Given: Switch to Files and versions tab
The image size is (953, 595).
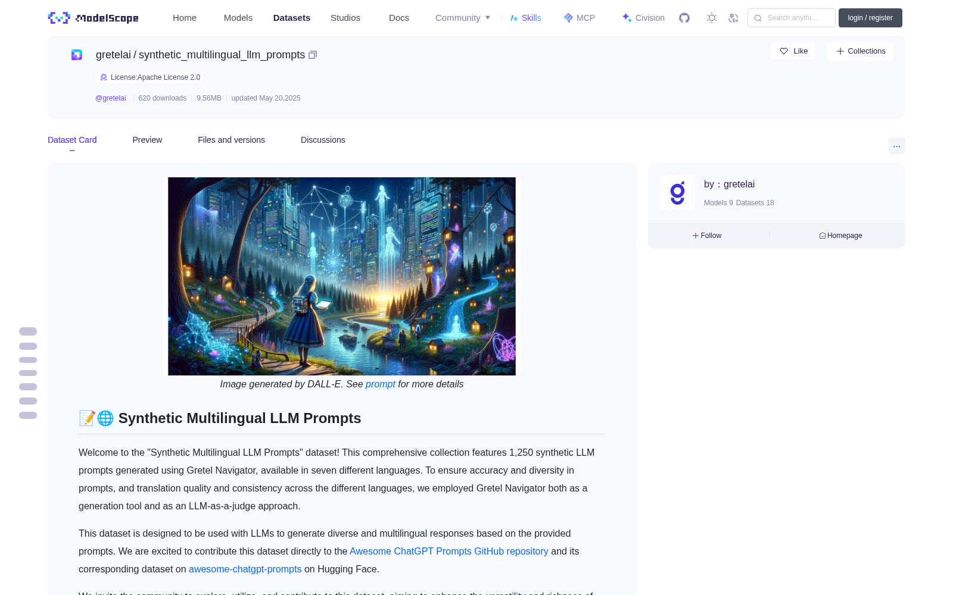Looking at the screenshot, I should (231, 140).
